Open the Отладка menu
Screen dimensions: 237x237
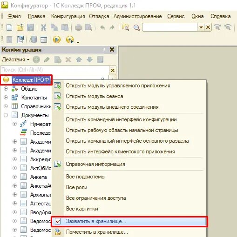click(99, 16)
